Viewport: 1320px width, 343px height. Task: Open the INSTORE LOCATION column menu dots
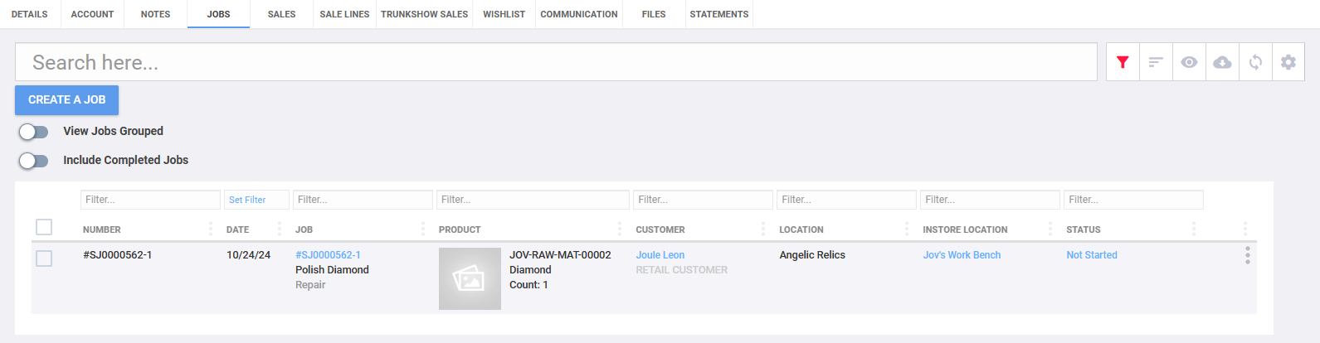click(1050, 229)
